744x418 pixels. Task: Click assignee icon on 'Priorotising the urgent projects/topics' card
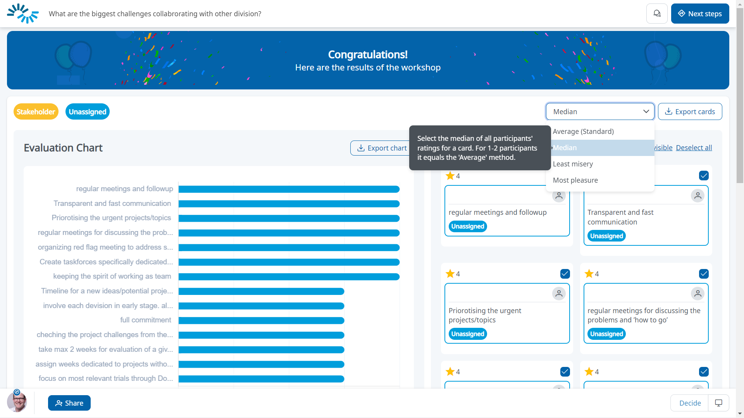coord(559,294)
